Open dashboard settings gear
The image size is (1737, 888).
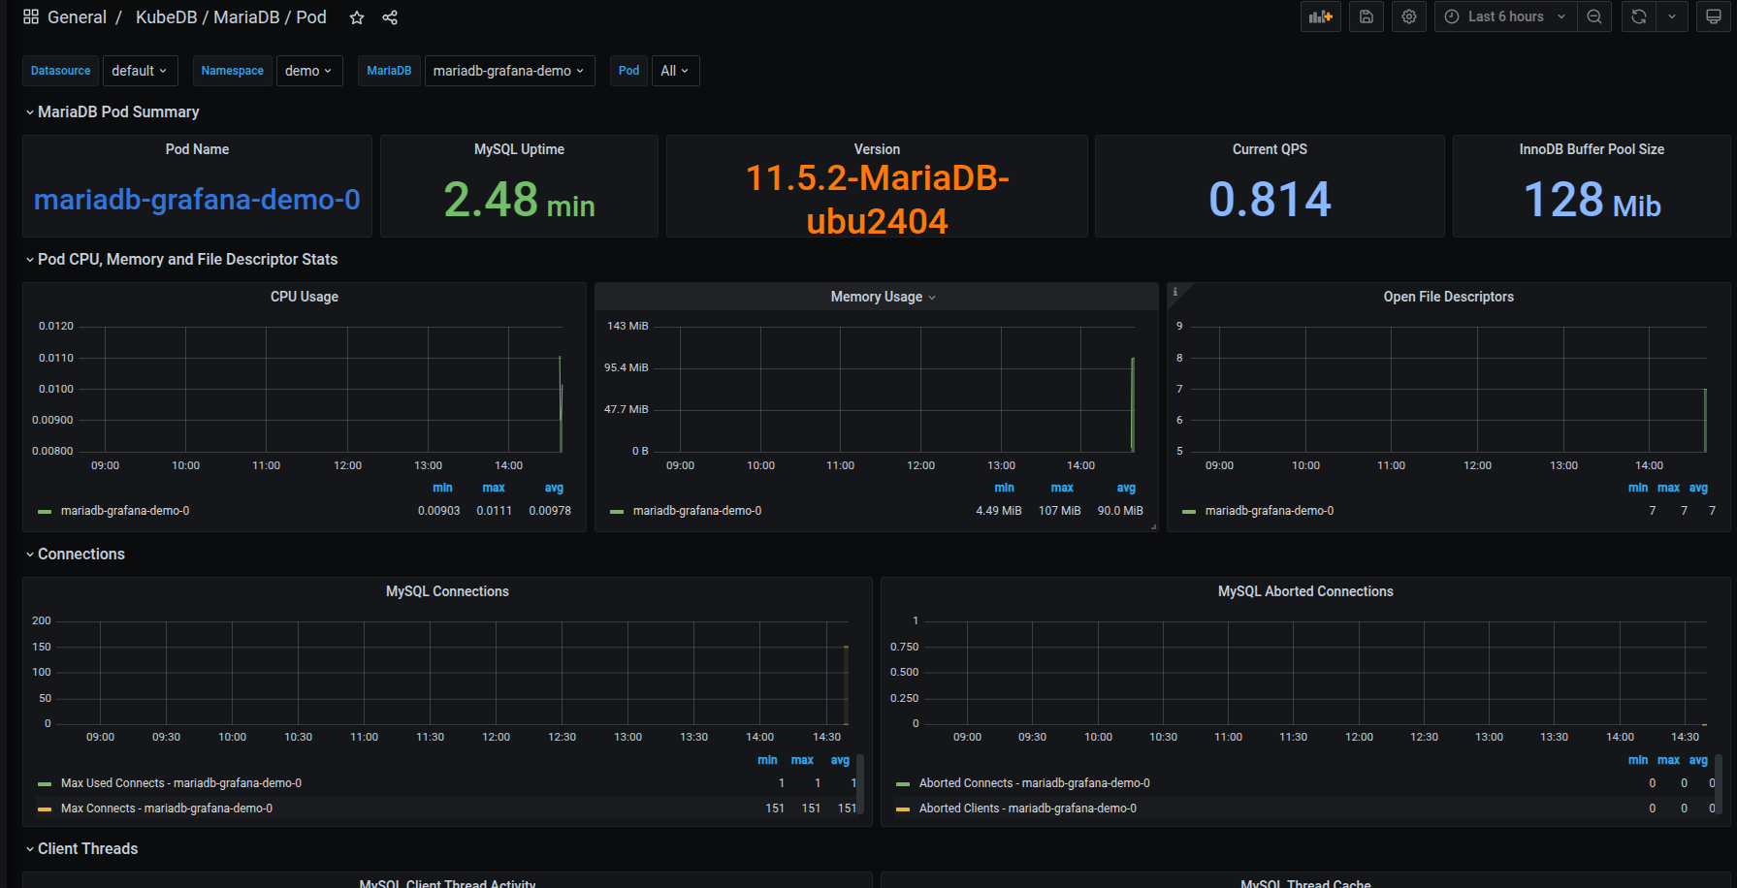pyautogui.click(x=1409, y=16)
